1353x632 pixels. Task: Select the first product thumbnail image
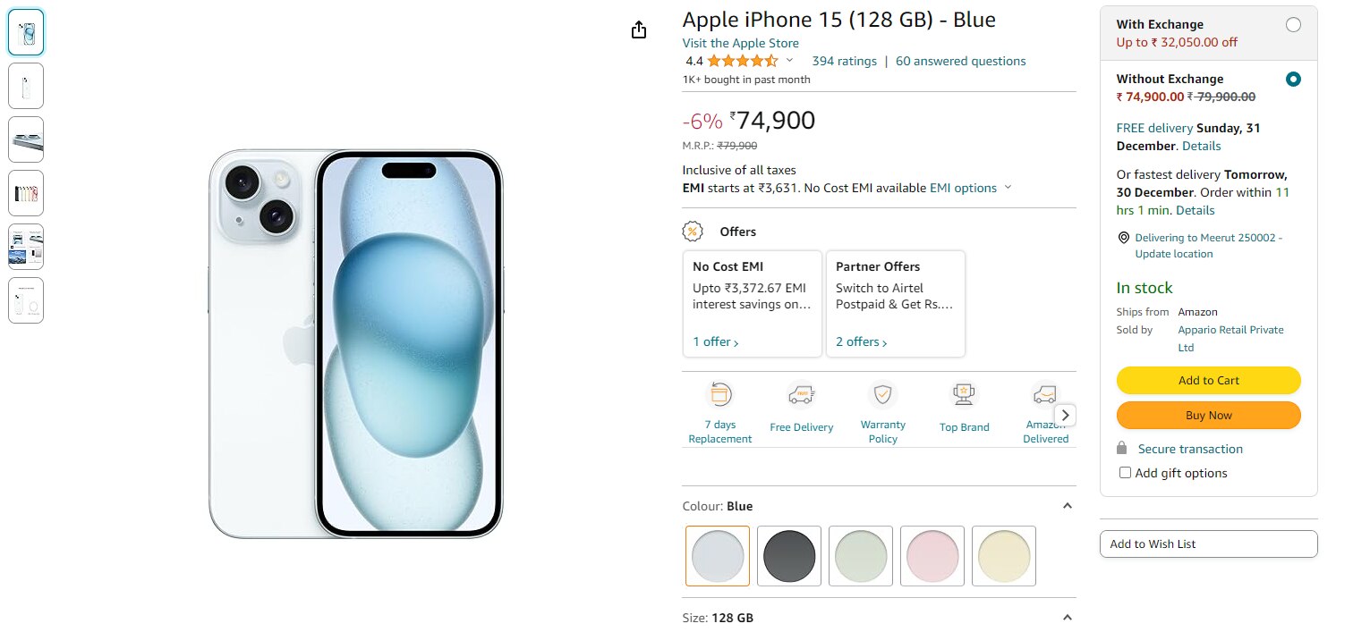pyautogui.click(x=26, y=33)
